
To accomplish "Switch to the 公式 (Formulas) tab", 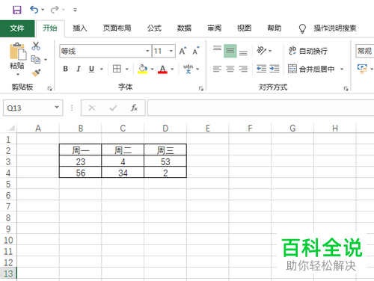I will point(154,28).
